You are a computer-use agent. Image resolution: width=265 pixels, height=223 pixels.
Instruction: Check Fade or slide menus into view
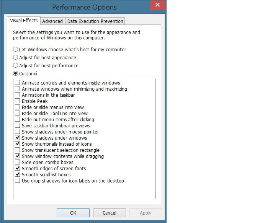(x=18, y=107)
